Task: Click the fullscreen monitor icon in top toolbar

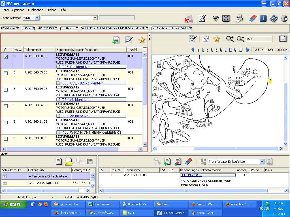Action: 226,18
